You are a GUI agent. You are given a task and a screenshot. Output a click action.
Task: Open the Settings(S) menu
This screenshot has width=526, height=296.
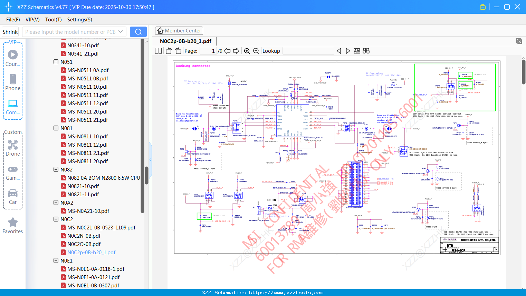click(80, 20)
